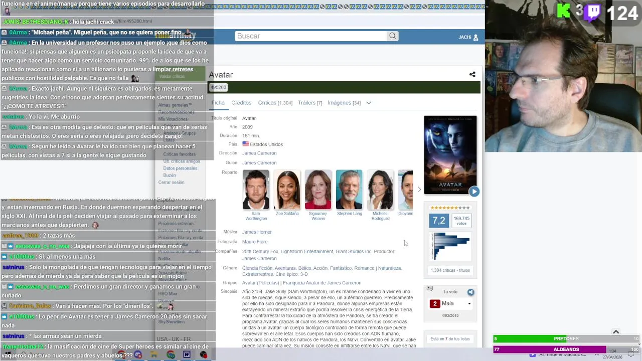Open Stephen Lang name link
Screen dimensions: 642x361
pos(350,214)
